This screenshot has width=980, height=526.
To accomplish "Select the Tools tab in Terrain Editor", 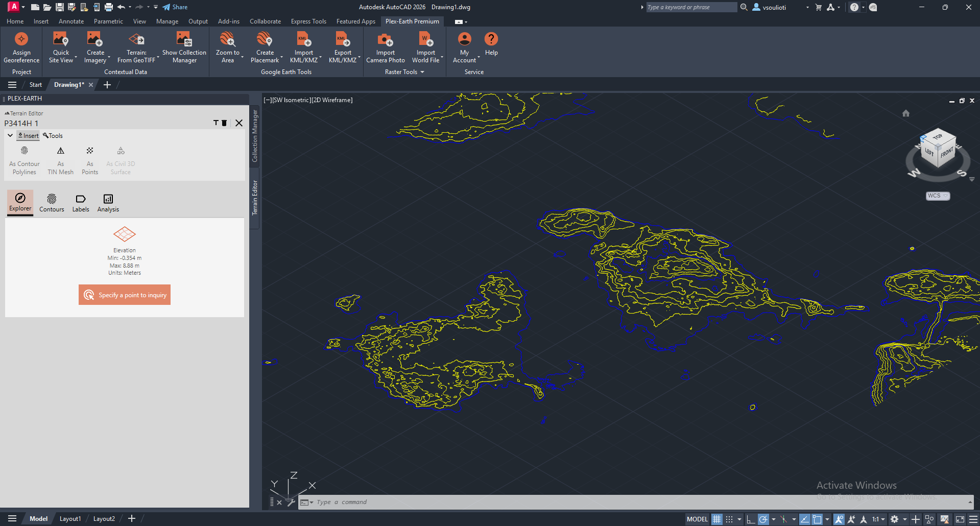I will [x=53, y=136].
